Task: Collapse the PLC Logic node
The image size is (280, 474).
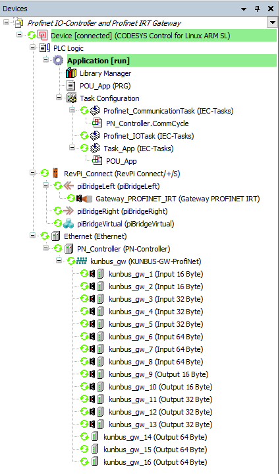Action: coord(33,47)
